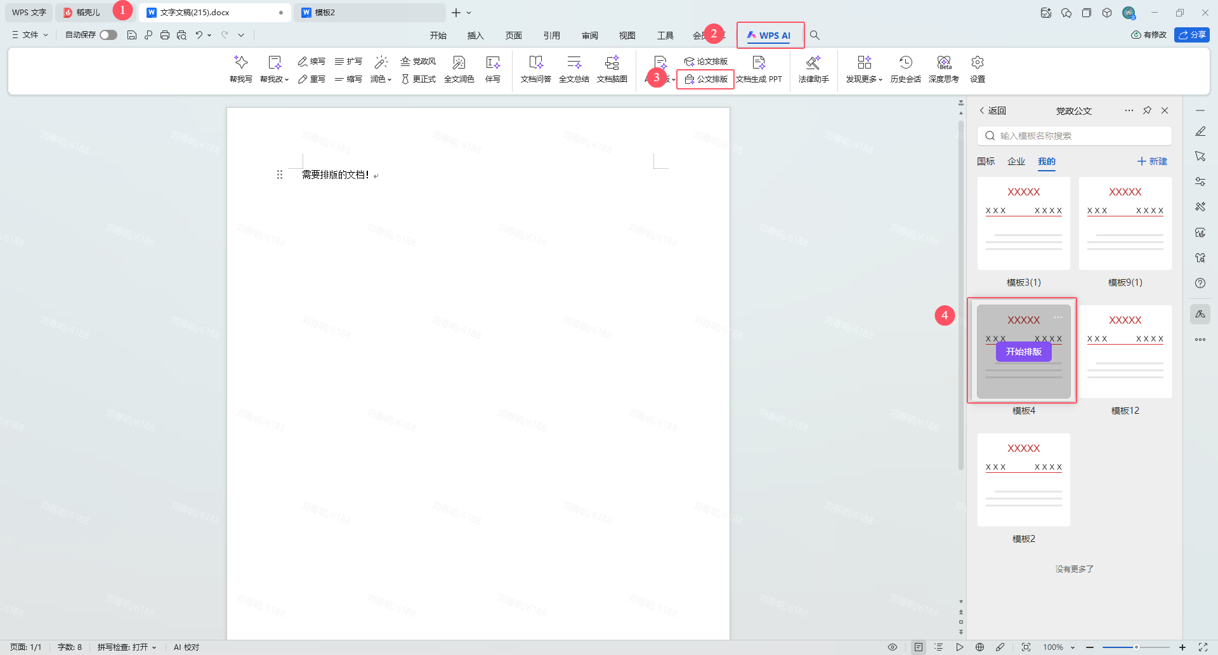Switch to page layout view in status bar
Viewport: 1218px width, 655px height.
(x=918, y=647)
